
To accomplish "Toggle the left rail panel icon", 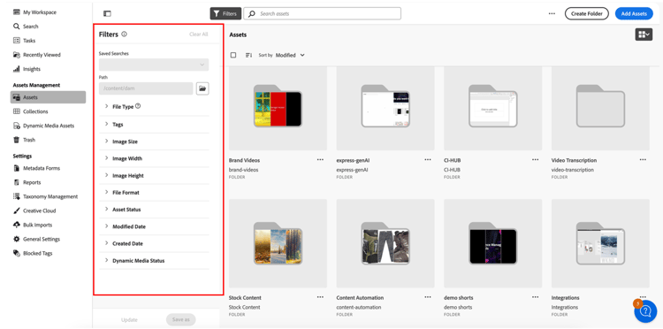I will click(x=107, y=13).
